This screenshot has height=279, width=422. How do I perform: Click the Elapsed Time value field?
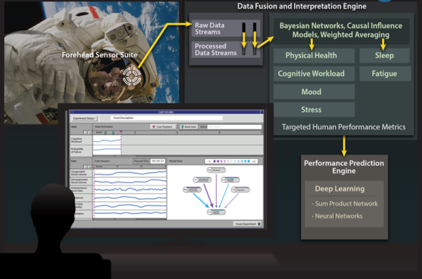click(158, 161)
